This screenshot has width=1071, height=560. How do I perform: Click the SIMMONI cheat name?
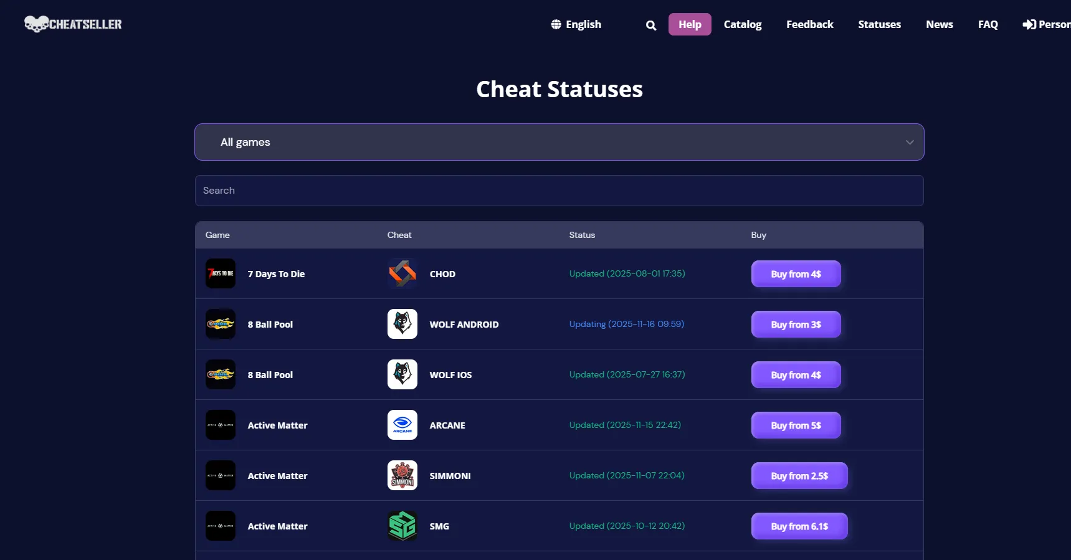450,476
